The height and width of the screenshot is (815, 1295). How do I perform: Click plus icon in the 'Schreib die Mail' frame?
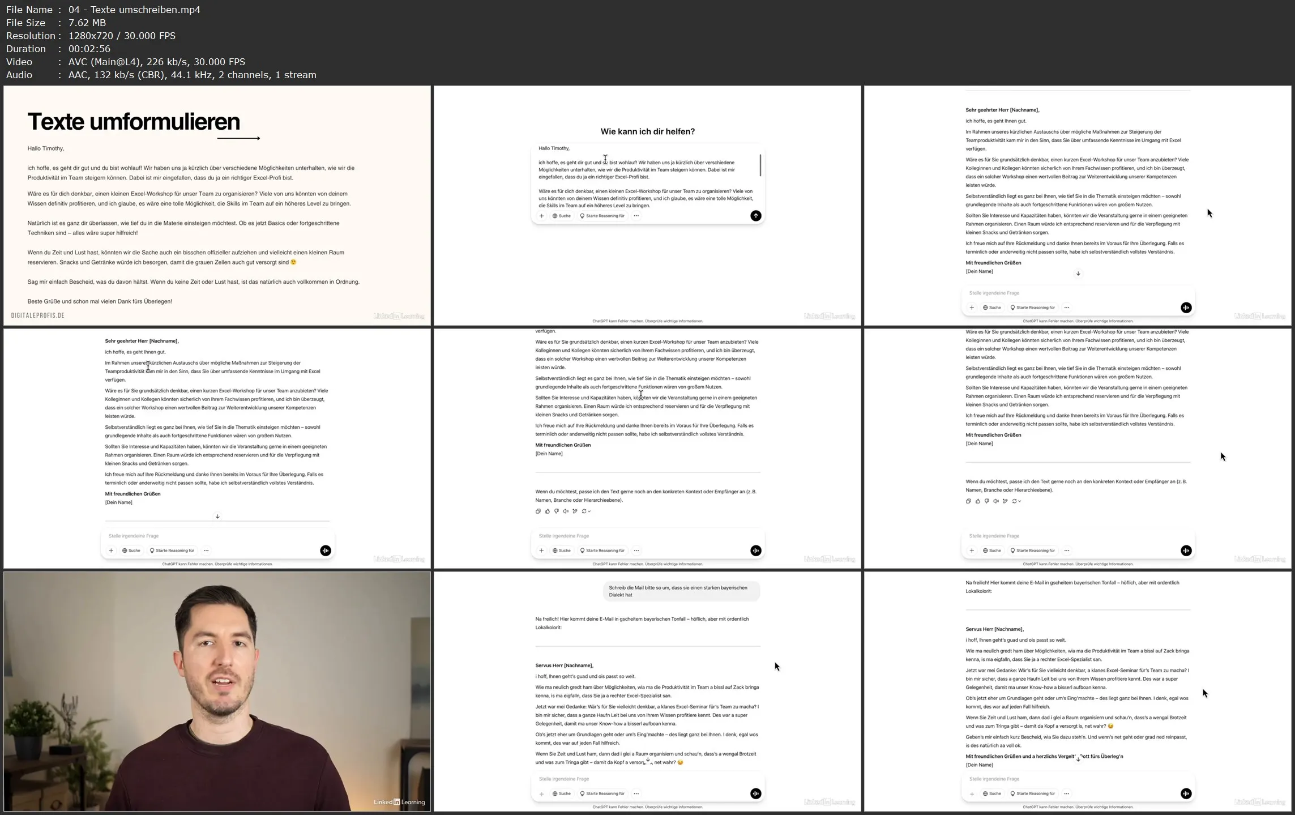(541, 793)
